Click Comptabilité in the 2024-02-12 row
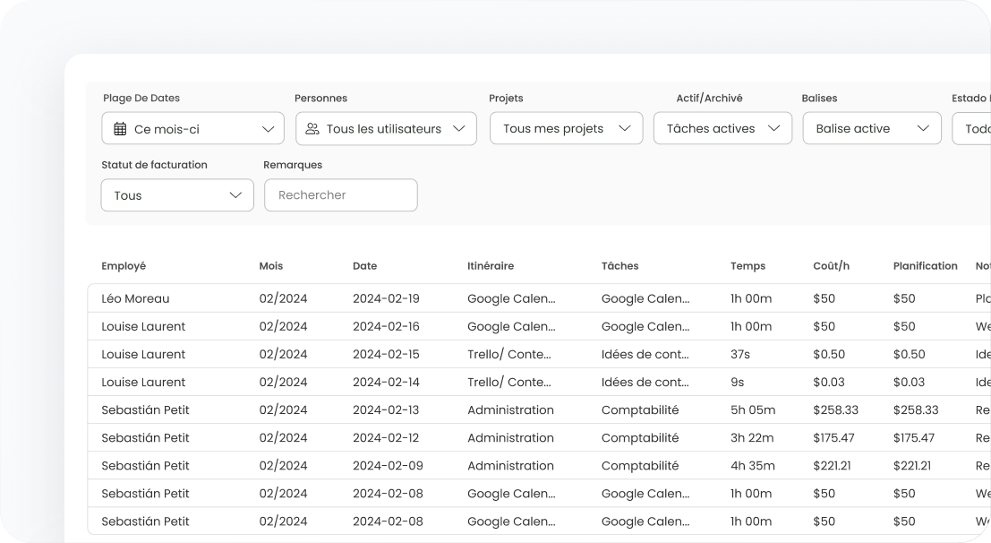Screen dimensions: 991x543 [640, 438]
